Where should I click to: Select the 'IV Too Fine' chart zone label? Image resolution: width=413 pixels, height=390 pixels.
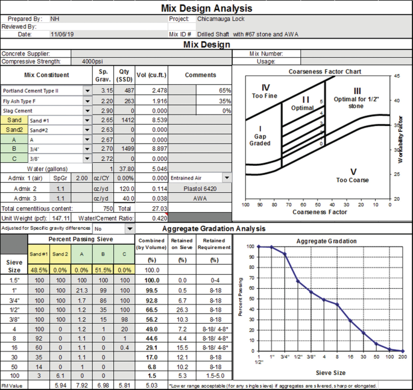[x=265, y=91]
